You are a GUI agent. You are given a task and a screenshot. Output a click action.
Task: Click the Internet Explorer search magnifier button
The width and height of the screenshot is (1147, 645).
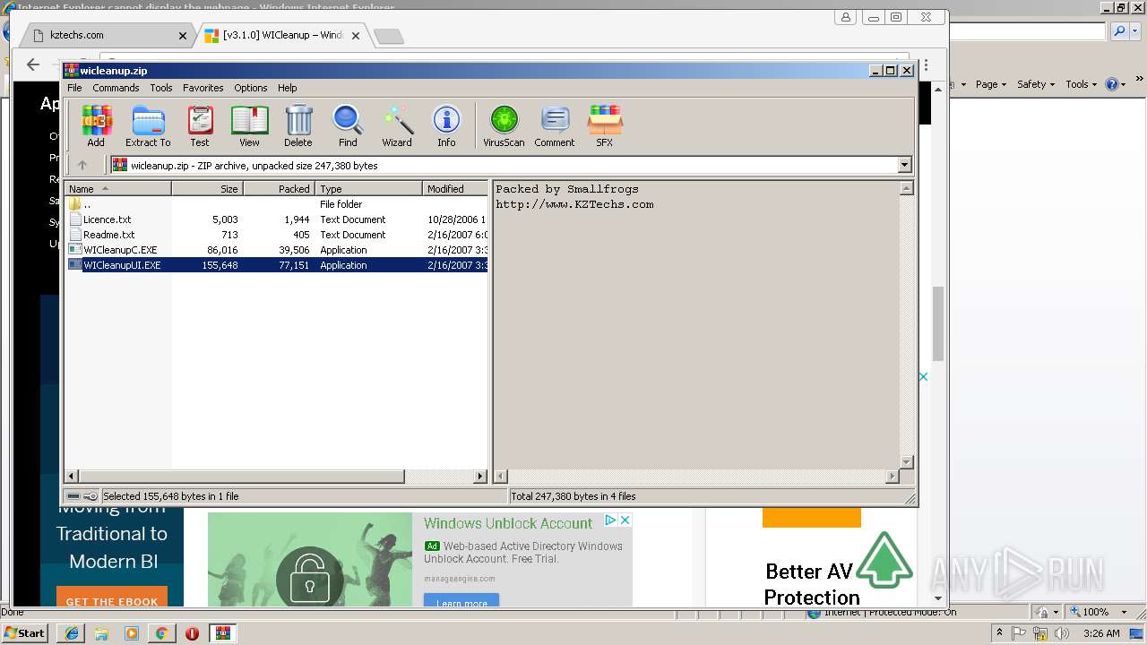[x=1119, y=31]
